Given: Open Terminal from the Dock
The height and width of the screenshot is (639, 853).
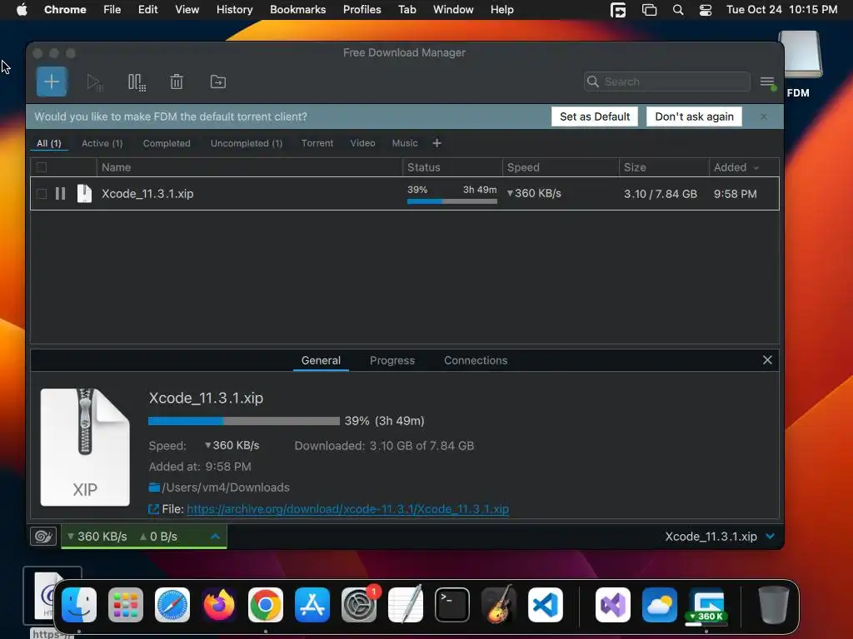Looking at the screenshot, I should (x=452, y=605).
